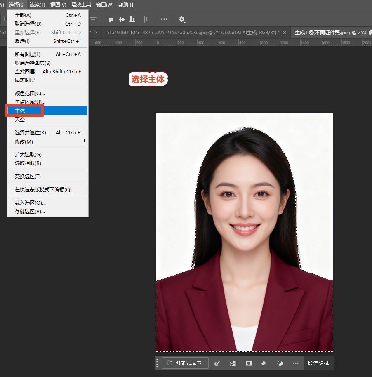Click the horizontal ruler above the canvas

point(231,42)
